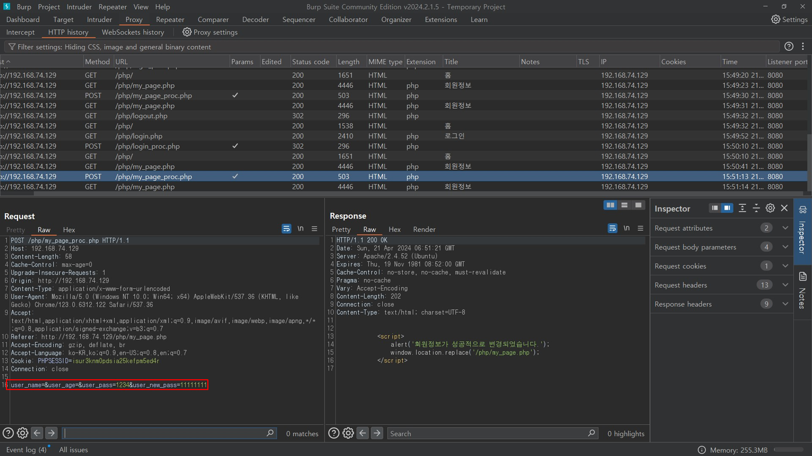The width and height of the screenshot is (812, 456).
Task: Toggle word wrap in Request panel
Action: pos(286,229)
